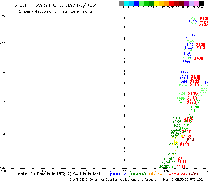Screen dimensions: 208x182
Task: Click the jason3 satellite legend label
Action: [138, 174]
